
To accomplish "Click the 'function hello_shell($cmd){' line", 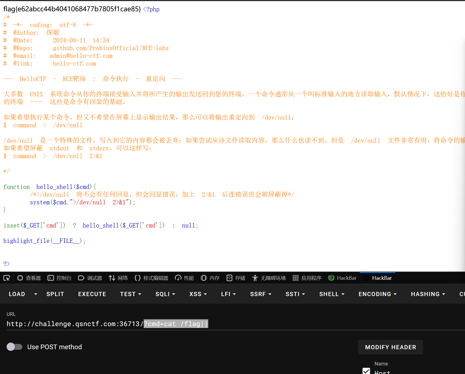I will click(50, 187).
